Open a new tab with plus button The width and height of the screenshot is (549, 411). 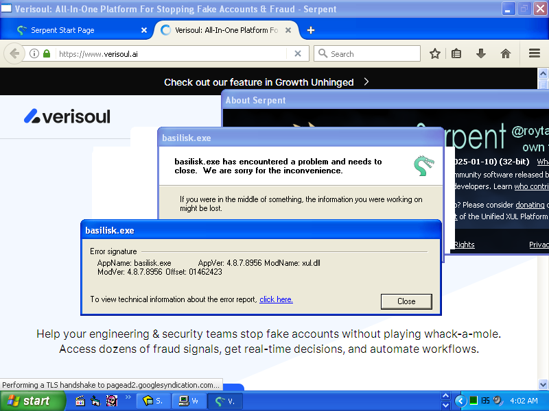pyautogui.click(x=311, y=30)
